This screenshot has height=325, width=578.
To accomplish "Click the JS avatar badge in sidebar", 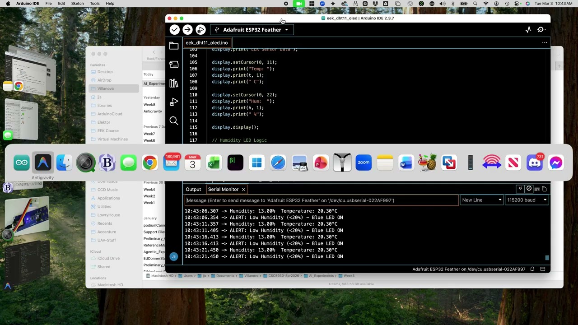I will (x=174, y=256).
